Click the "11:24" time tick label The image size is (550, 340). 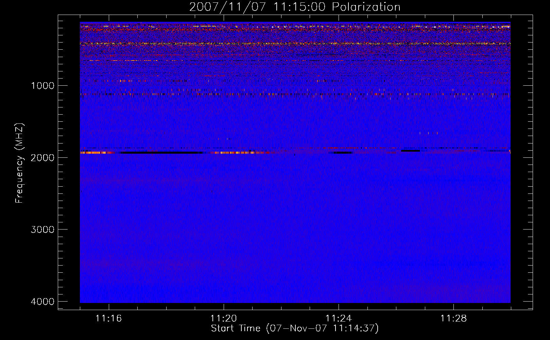tap(339, 319)
